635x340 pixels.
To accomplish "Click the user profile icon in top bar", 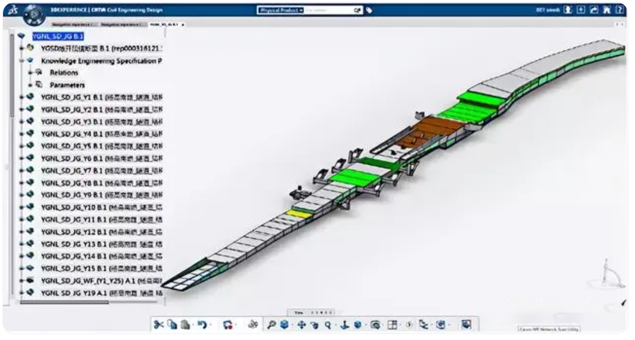I will point(569,10).
